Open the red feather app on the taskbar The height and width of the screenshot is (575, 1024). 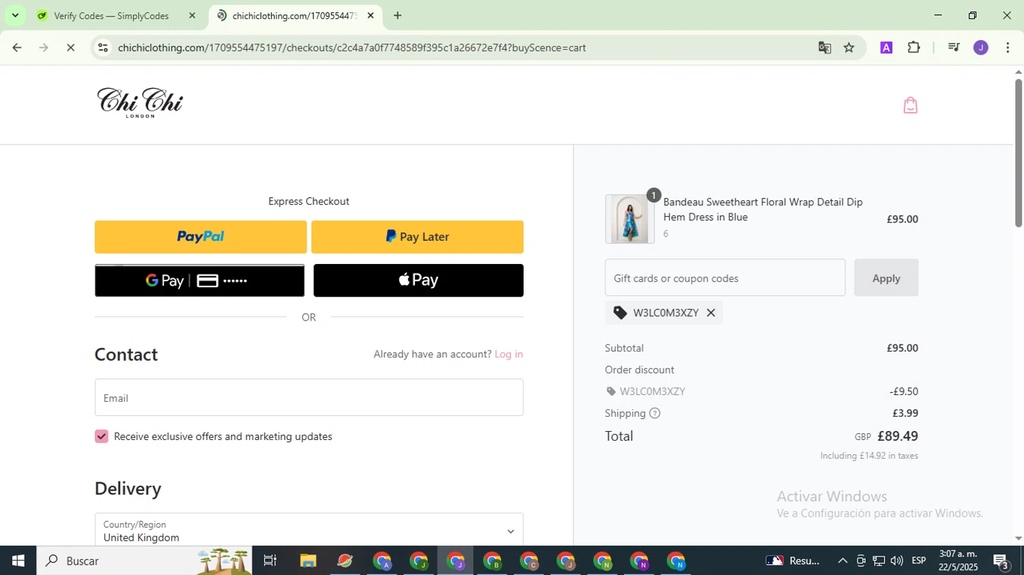345,561
